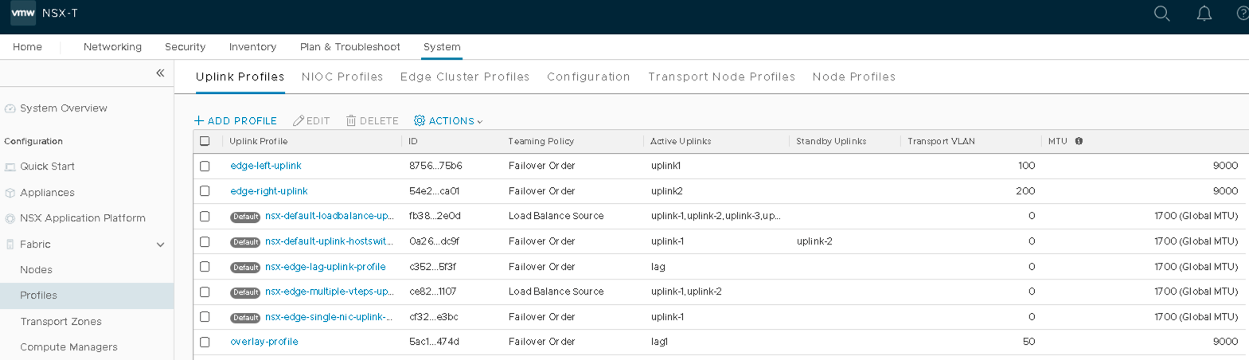Check the overlay-profile row checkbox
Viewport: 1249px width, 360px height.
[205, 342]
